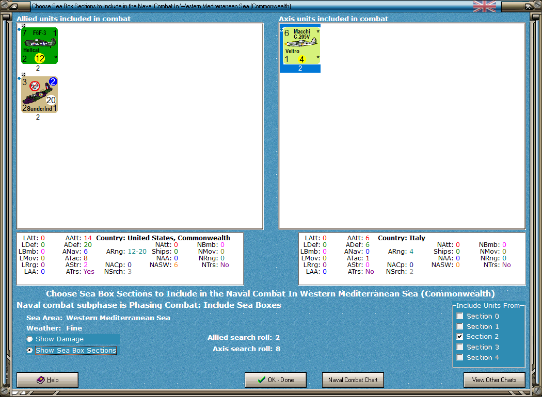The width and height of the screenshot is (542, 397).
Task: Enable the Section 1 checkbox
Action: [460, 326]
